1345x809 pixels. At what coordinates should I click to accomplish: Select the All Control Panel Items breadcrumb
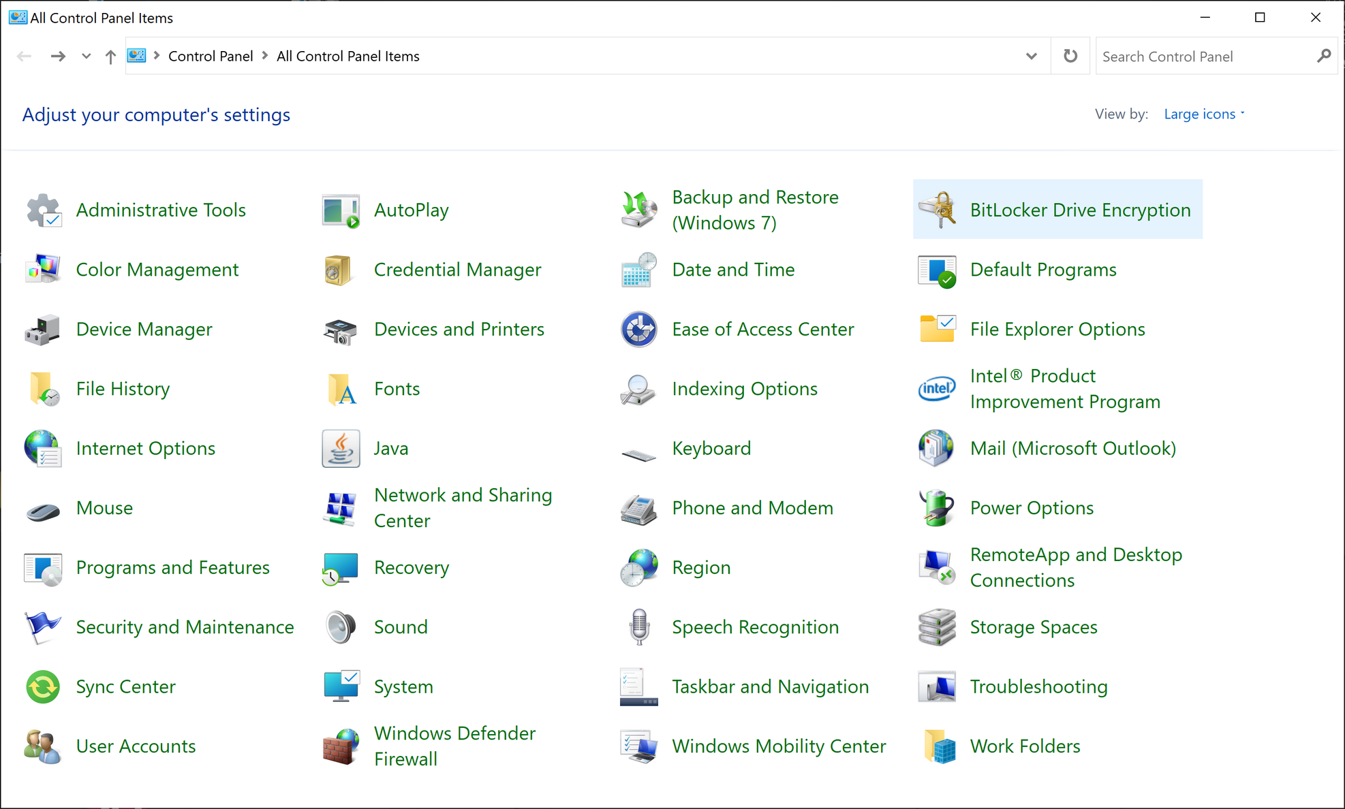click(x=347, y=57)
